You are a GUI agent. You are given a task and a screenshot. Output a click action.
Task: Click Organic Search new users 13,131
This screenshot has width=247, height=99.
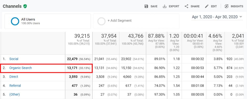coord(99,68)
